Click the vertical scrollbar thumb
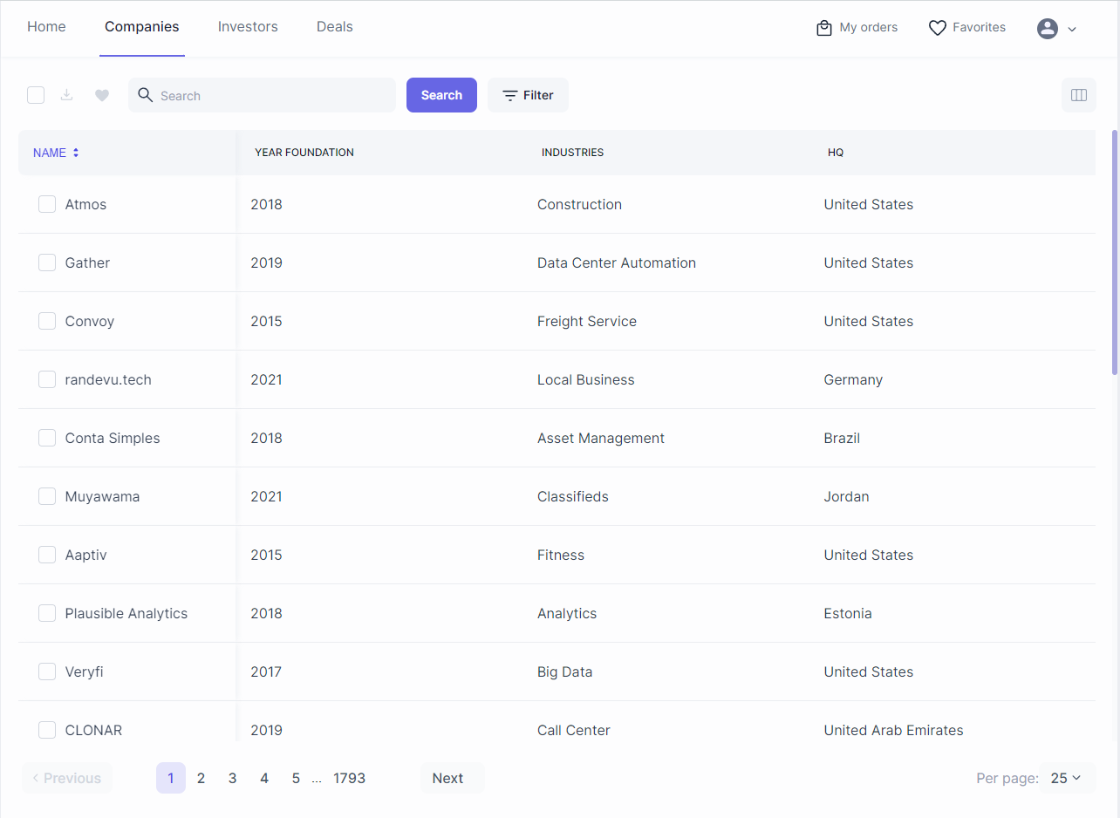This screenshot has height=818, width=1120. click(1115, 253)
